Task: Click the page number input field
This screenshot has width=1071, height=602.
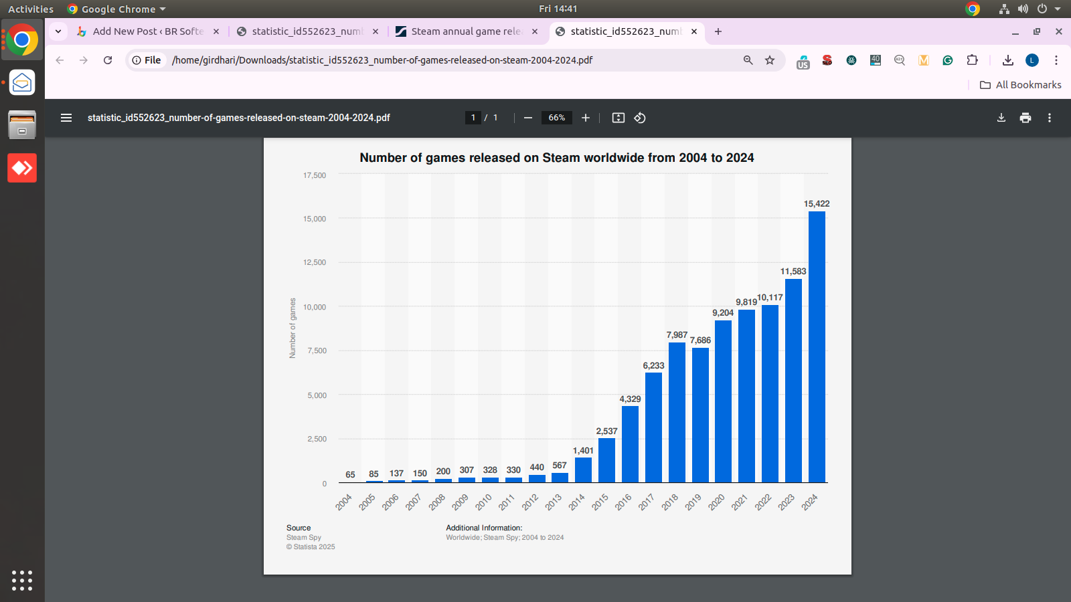Action: point(473,118)
